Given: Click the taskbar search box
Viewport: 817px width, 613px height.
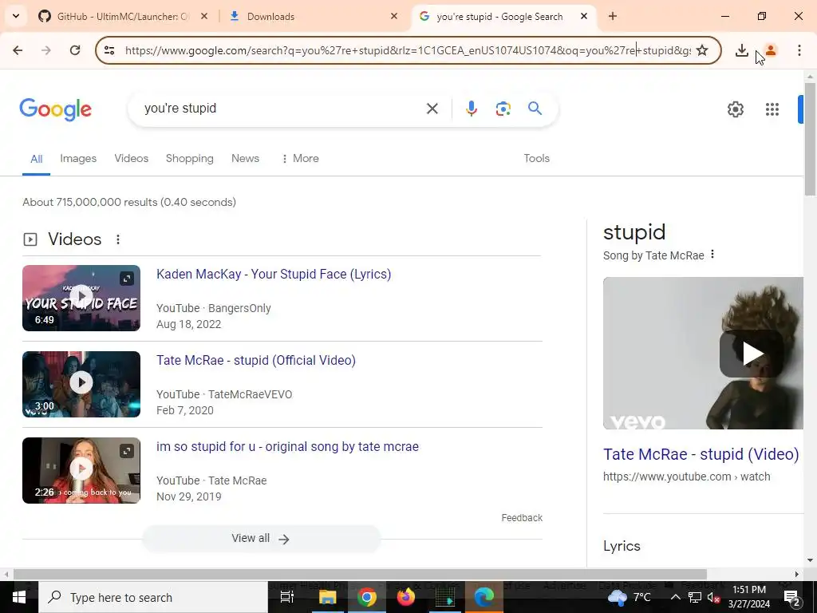Looking at the screenshot, I should point(153,597).
